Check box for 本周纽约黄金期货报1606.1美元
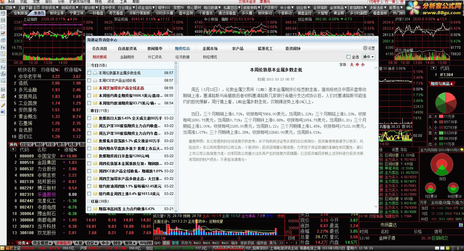This screenshot has width=464, height=251. point(89,96)
